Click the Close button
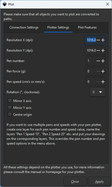Image resolution: width=112 pixels, height=187 pixels. 75,182
